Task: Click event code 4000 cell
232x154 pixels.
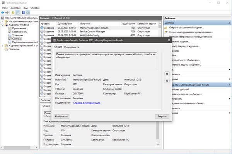Action: tap(133, 35)
